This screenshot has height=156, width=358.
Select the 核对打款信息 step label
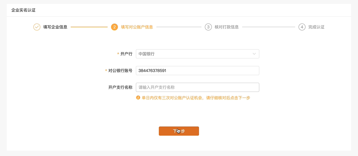click(226, 27)
